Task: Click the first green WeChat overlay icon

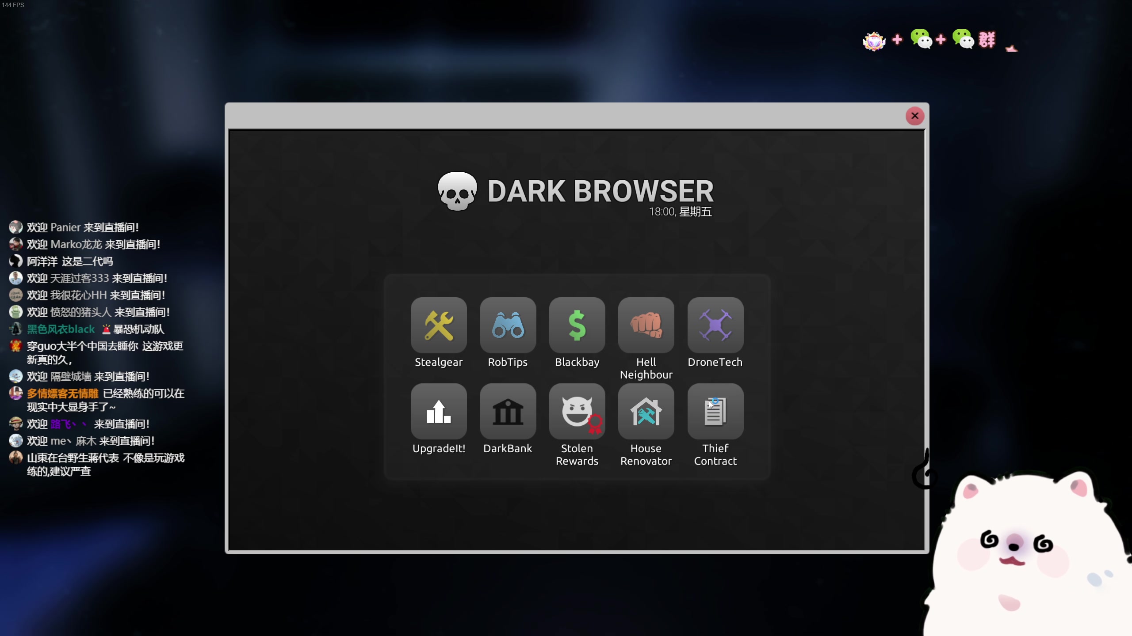Action: click(921, 39)
